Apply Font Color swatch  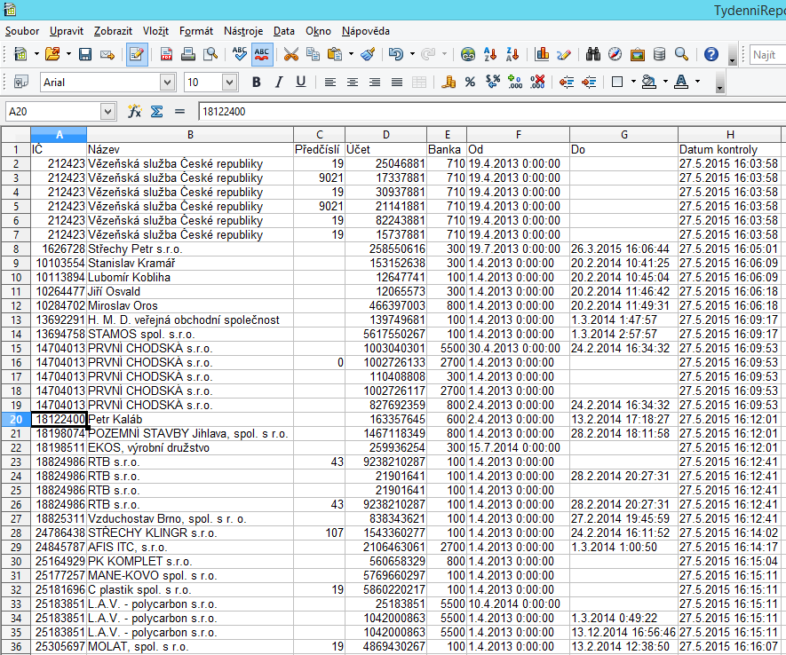[x=681, y=82]
